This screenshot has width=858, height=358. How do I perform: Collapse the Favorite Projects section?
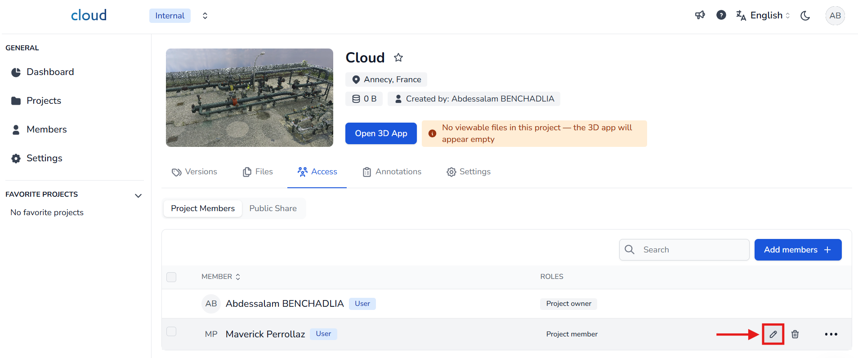(x=138, y=195)
